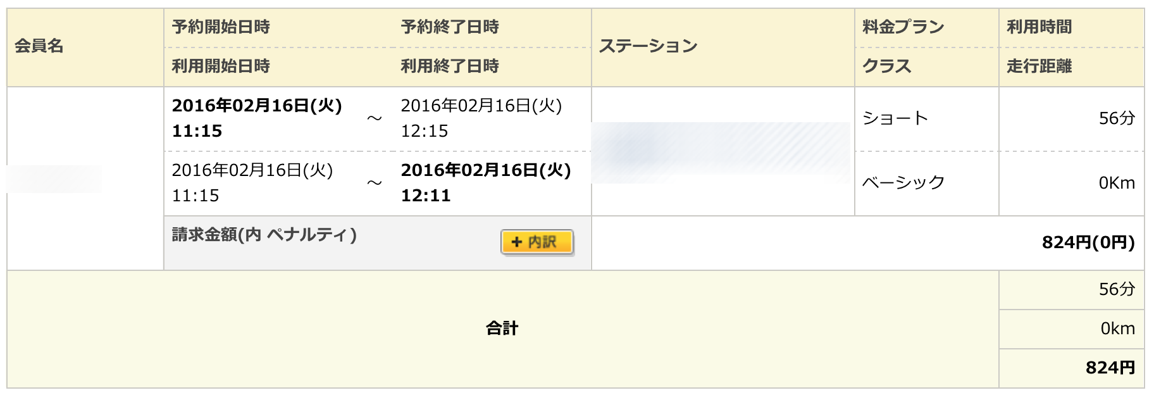Screen dimensions: 1154x395
Task: Click the blurred station name cell
Action: coord(721,152)
